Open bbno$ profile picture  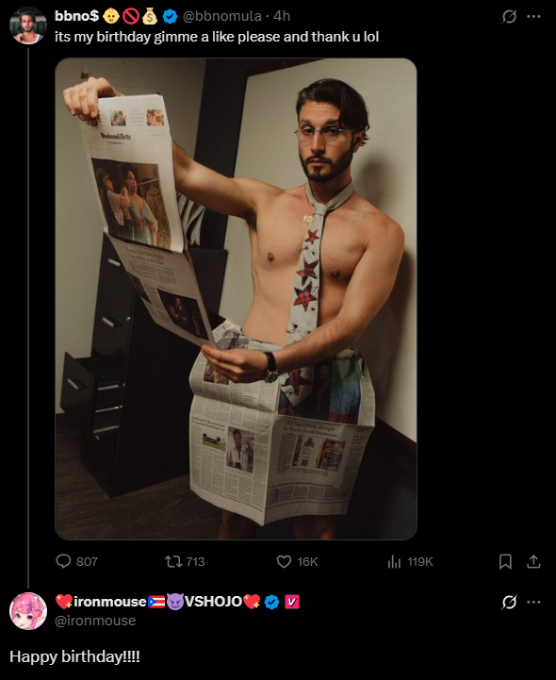[x=28, y=25]
